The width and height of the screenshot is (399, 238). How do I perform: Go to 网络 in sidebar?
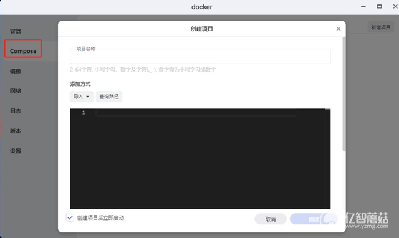pyautogui.click(x=16, y=91)
